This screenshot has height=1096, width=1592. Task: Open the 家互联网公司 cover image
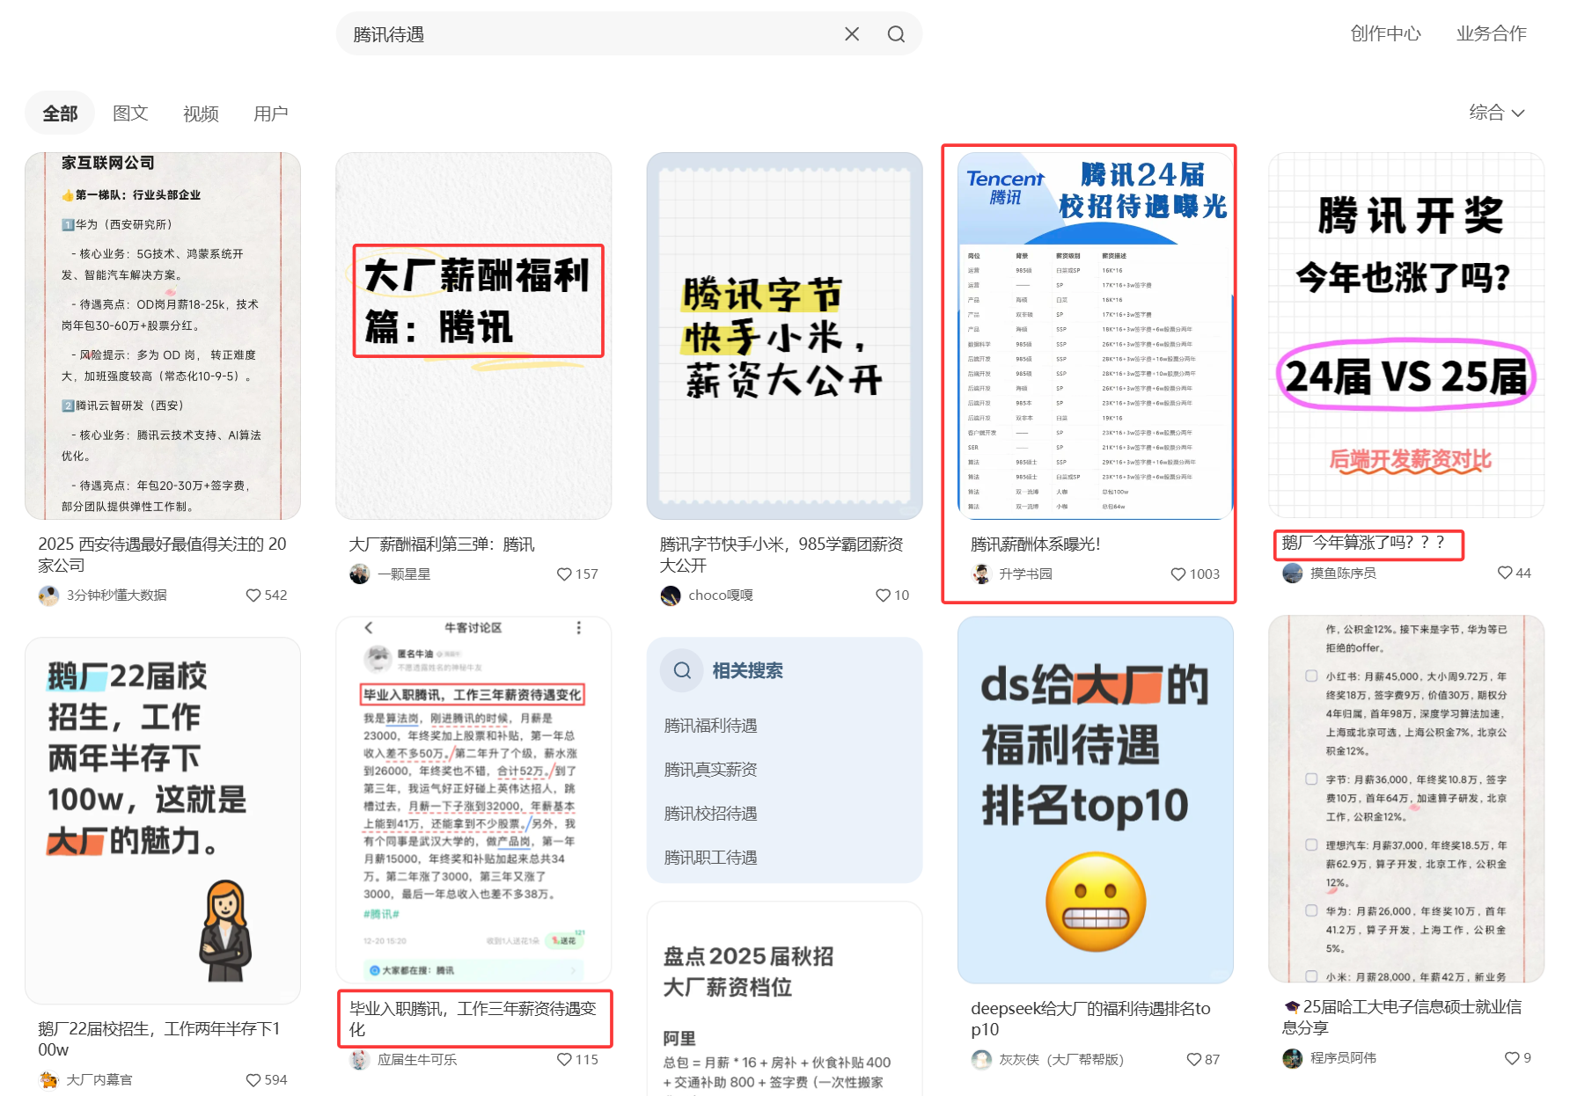(x=163, y=336)
